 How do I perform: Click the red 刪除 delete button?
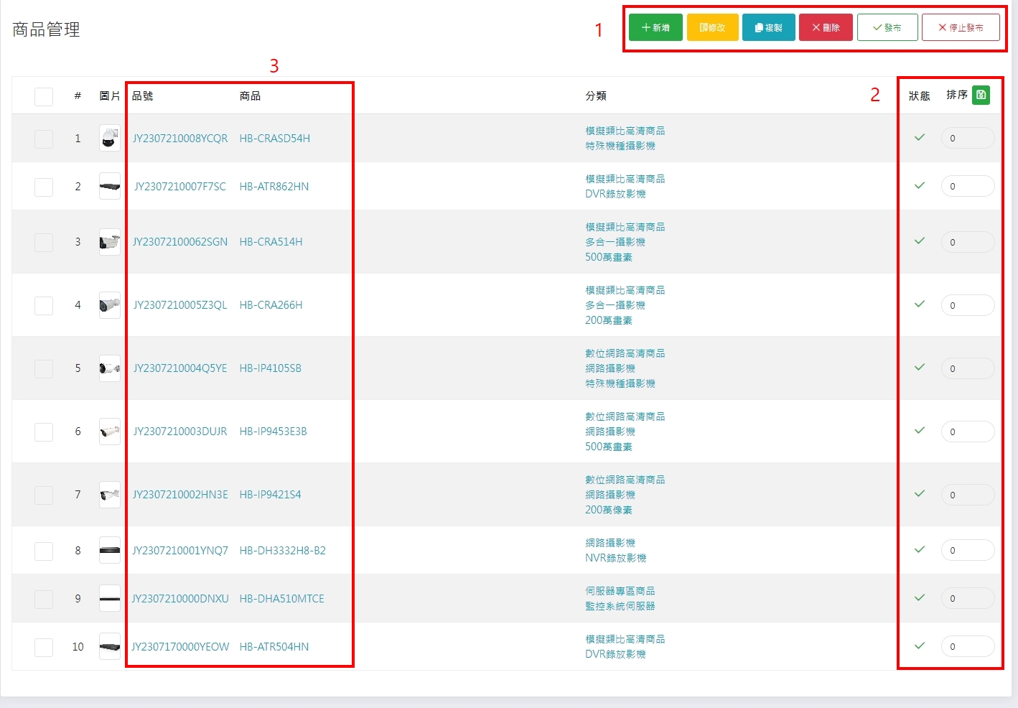pyautogui.click(x=826, y=27)
